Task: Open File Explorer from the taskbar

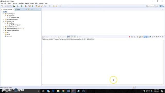Action: pos(58,91)
